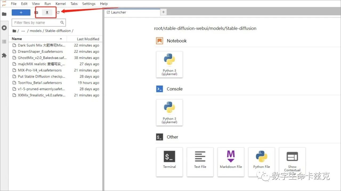Click the Other section icon
Image resolution: width=341 pixels, height=191 pixels.
coord(160,137)
